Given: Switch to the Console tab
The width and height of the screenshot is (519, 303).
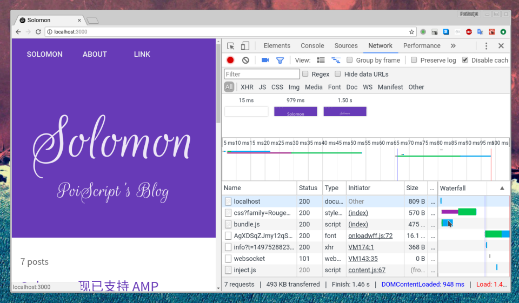Looking at the screenshot, I should pyautogui.click(x=312, y=46).
